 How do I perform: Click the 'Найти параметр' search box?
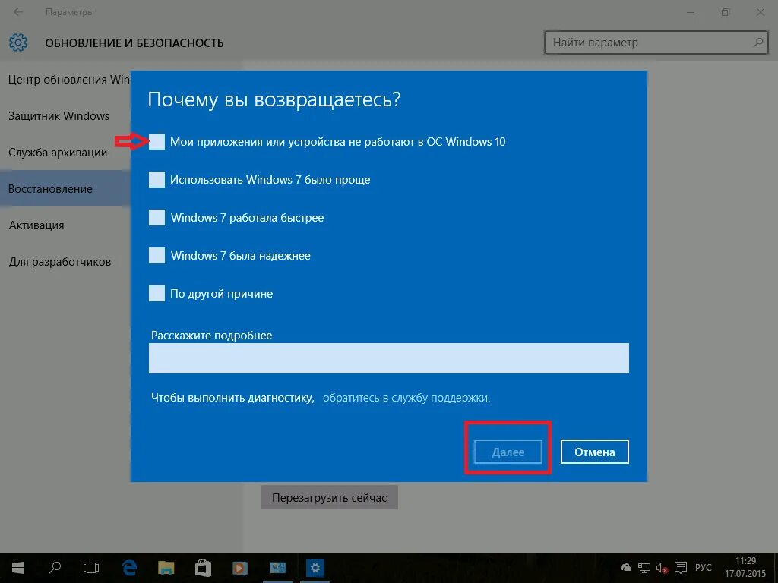click(656, 43)
